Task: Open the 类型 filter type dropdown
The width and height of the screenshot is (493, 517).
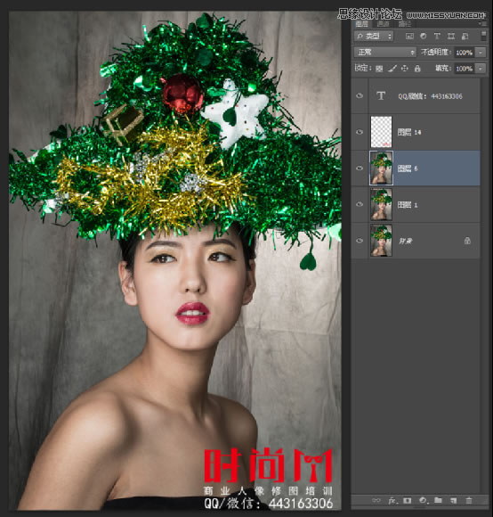Action: 374,36
